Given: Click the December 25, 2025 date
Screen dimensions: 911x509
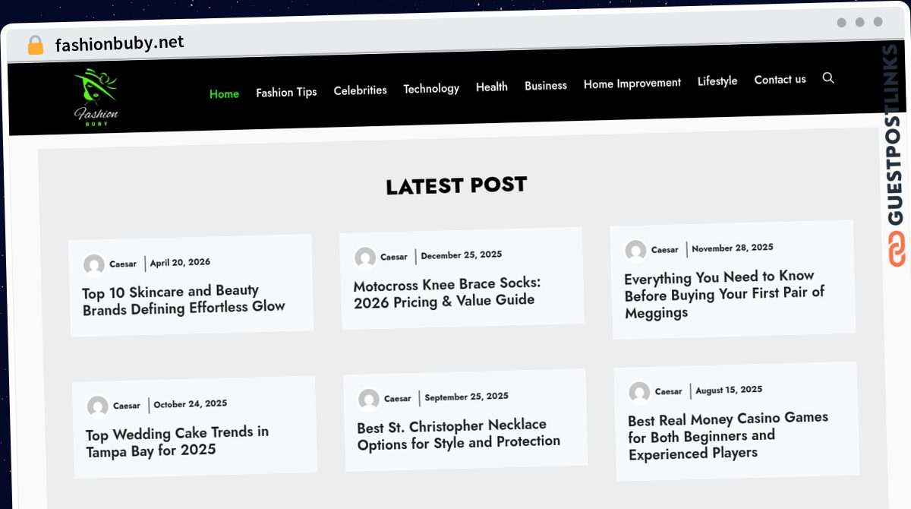Looking at the screenshot, I should click(462, 255).
